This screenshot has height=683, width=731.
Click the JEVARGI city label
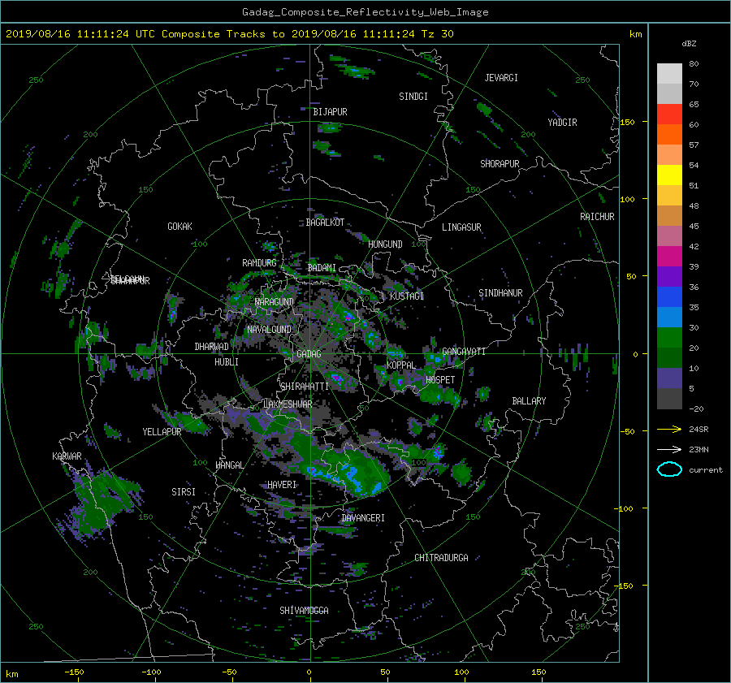[x=501, y=78]
